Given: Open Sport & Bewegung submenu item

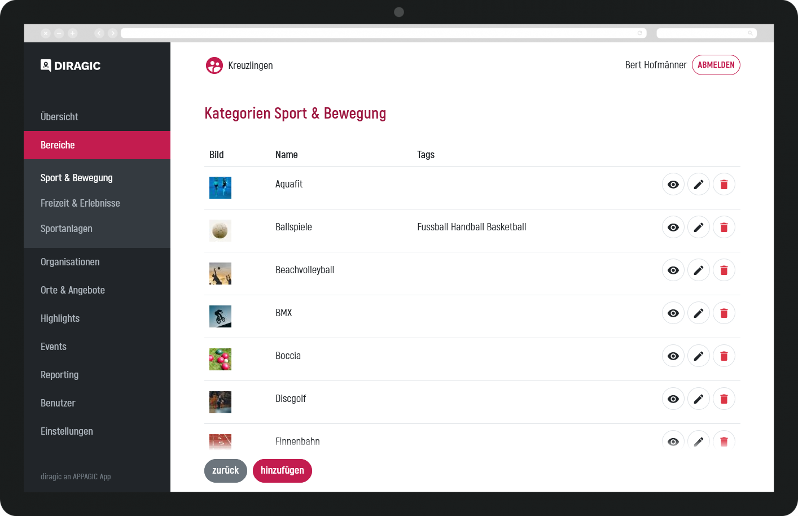Looking at the screenshot, I should click(x=77, y=178).
